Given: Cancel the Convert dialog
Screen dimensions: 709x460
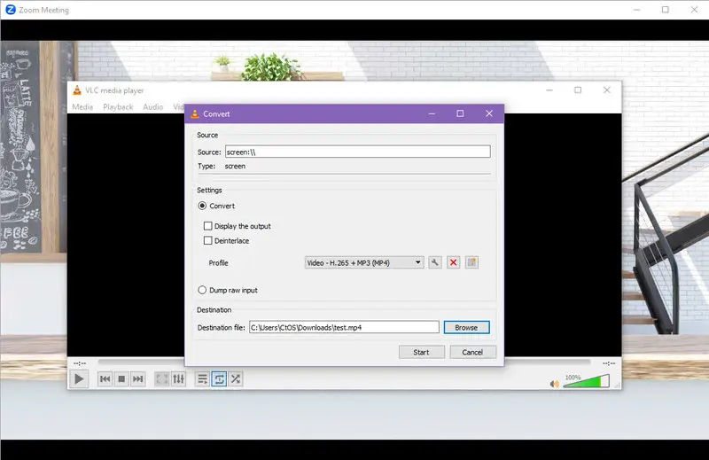Looking at the screenshot, I should coord(472,352).
